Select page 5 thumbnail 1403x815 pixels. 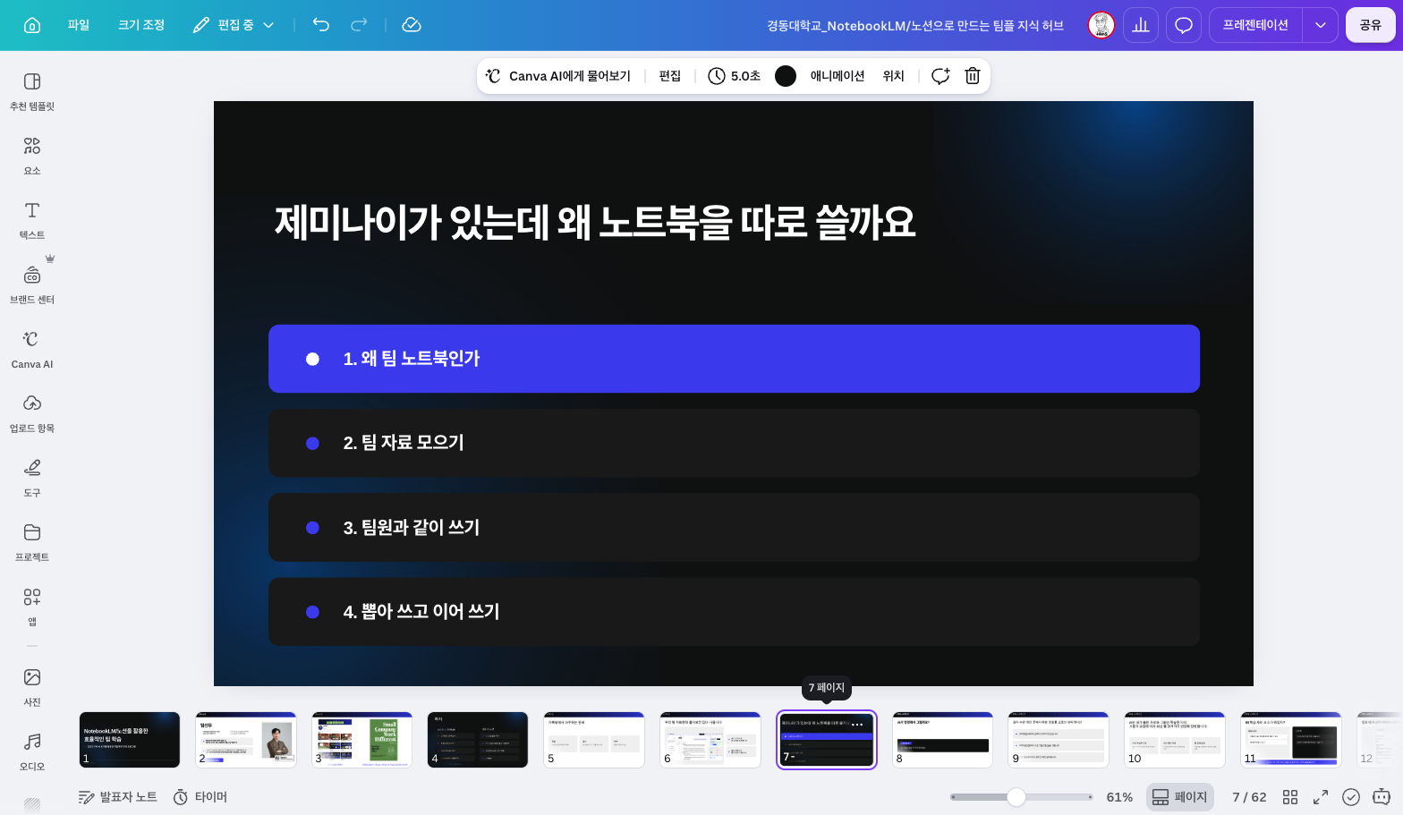coord(594,740)
